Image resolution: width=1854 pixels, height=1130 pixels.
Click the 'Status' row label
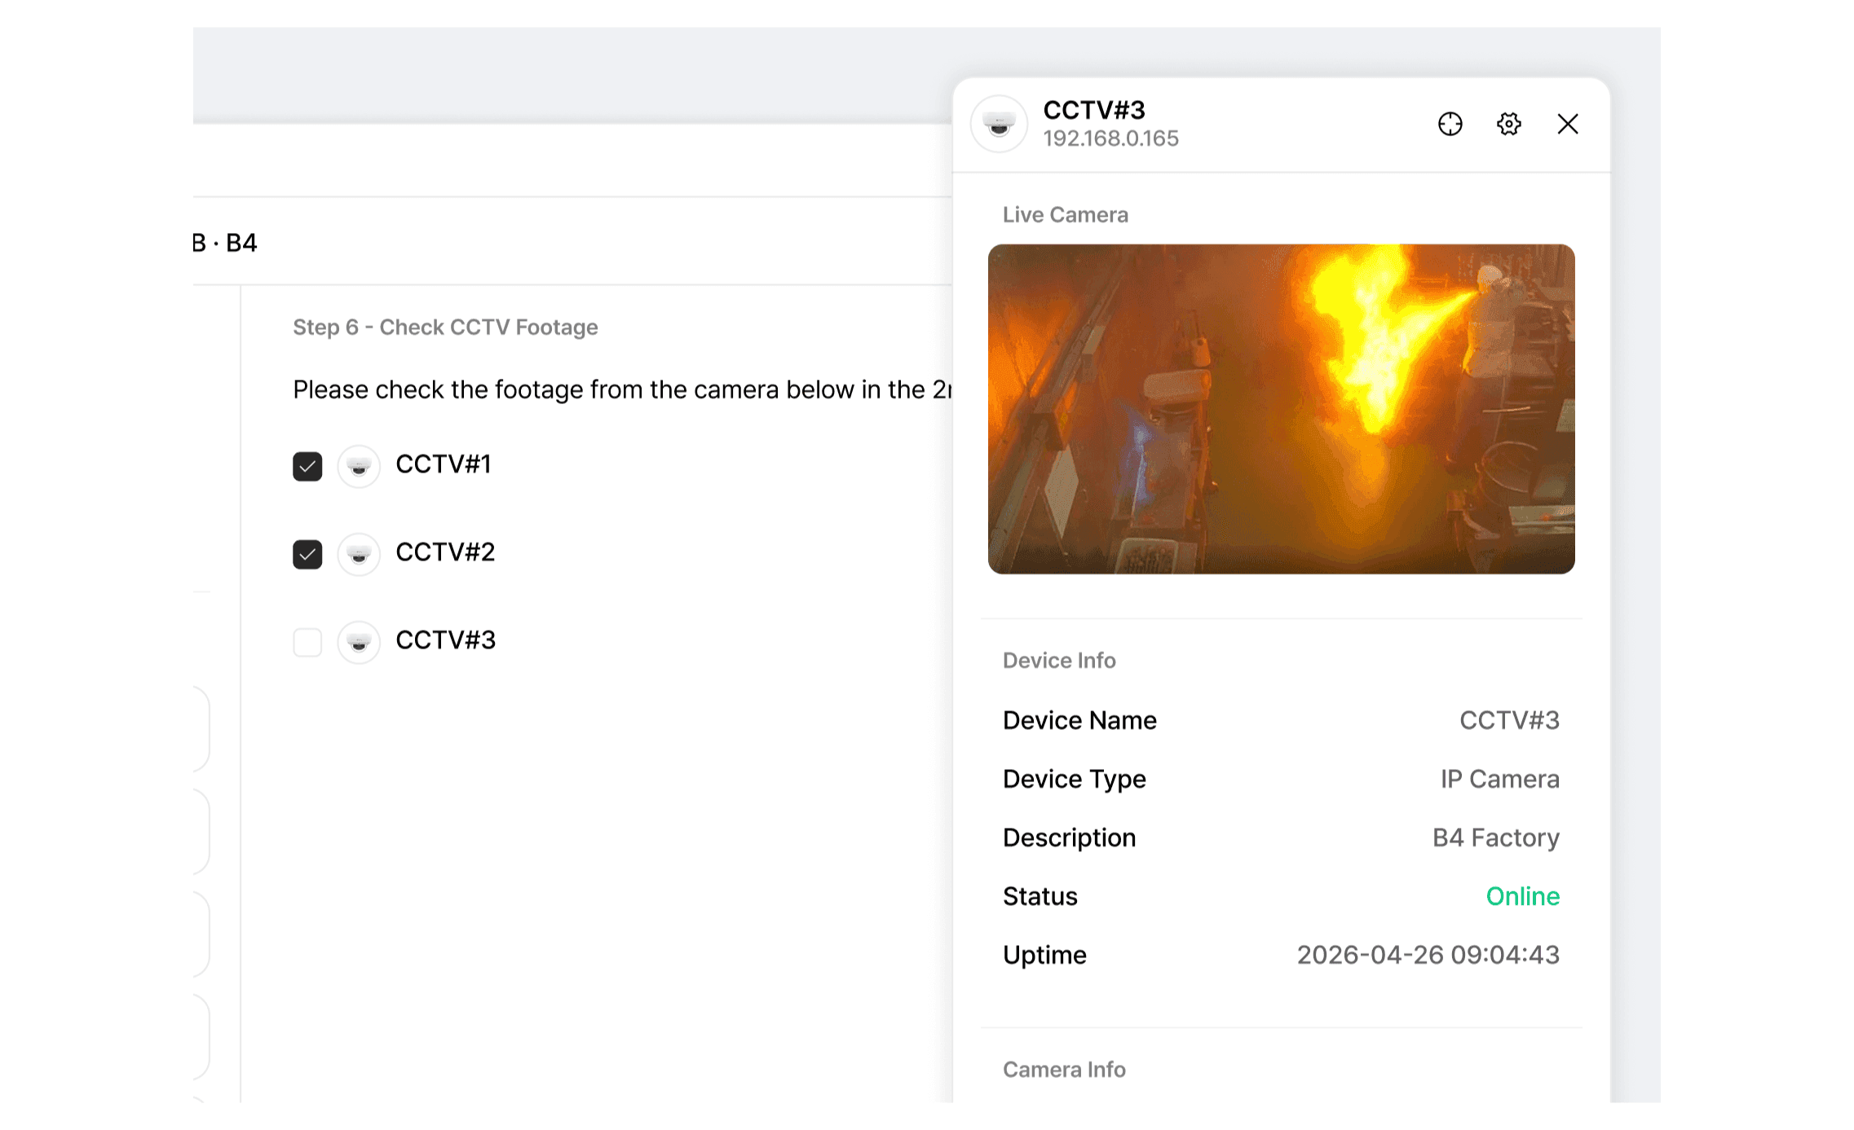(1040, 896)
